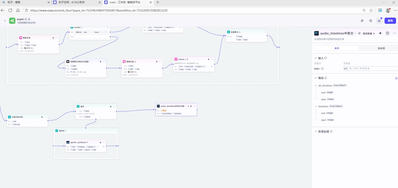398x188 pixels.
Task: Collapse the 输入 input section
Action: coord(316,58)
